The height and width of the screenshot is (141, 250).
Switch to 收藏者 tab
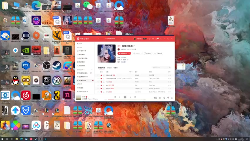point(115,68)
